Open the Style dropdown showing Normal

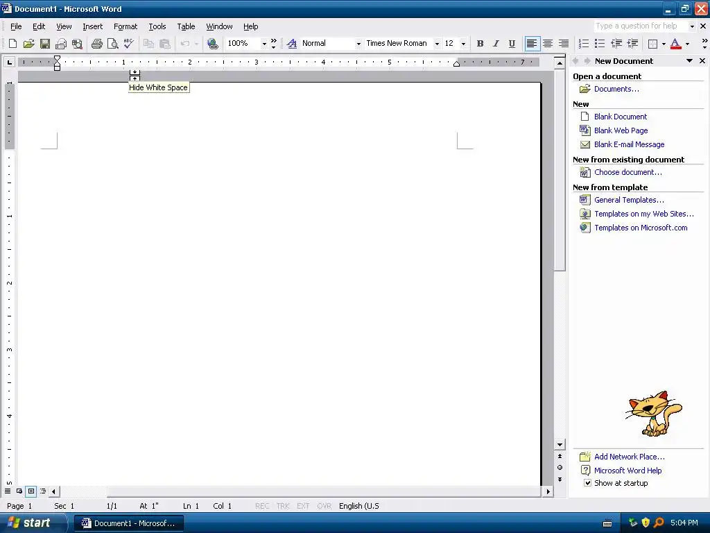pos(358,44)
